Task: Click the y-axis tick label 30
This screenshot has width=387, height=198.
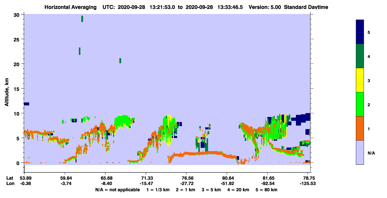Action: [x=17, y=15]
